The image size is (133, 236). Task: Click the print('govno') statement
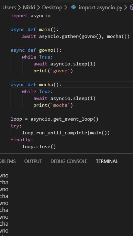(53, 71)
